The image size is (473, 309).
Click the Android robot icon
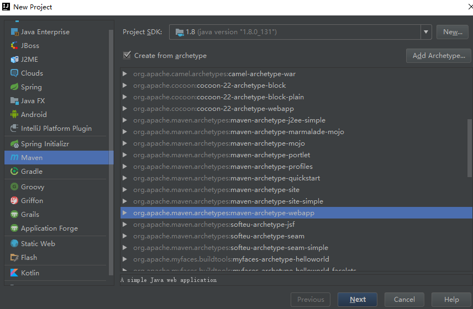tap(14, 114)
